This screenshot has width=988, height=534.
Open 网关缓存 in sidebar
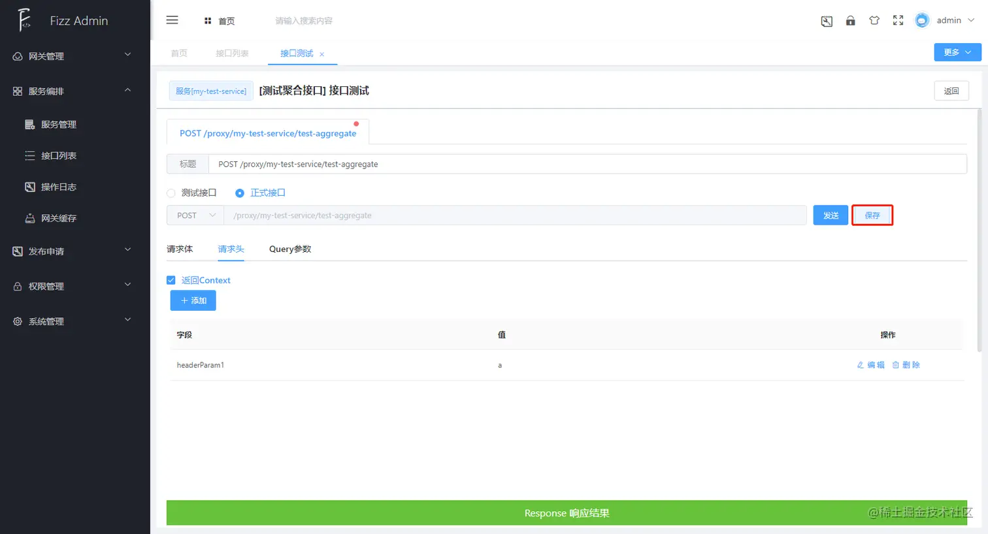click(59, 219)
